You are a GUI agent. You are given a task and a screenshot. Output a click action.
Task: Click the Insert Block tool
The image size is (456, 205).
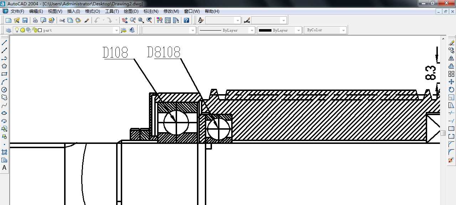[4, 129]
